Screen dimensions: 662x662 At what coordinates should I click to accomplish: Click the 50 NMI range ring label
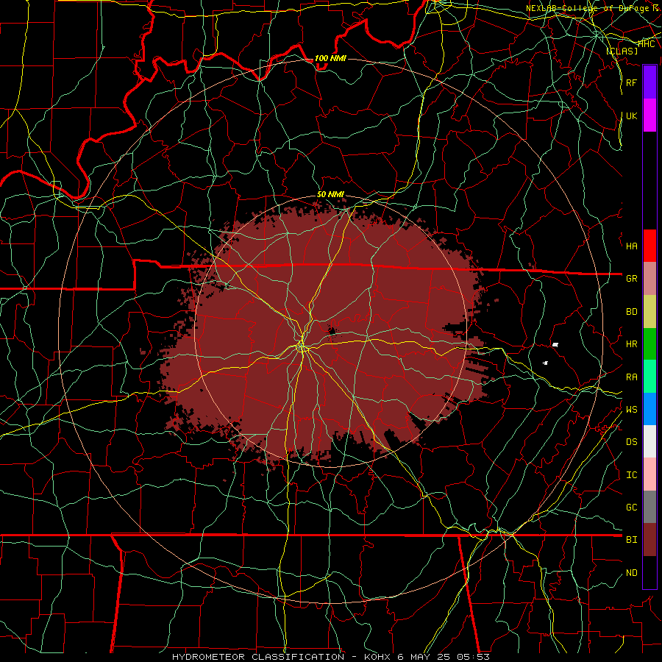click(330, 194)
